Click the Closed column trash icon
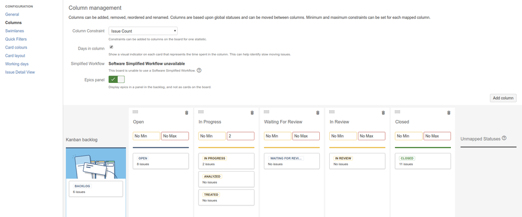Image resolution: width=522 pixels, height=217 pixels. 448,113
